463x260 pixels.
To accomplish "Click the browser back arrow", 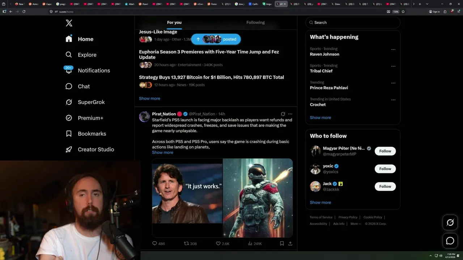I will click(11, 12).
